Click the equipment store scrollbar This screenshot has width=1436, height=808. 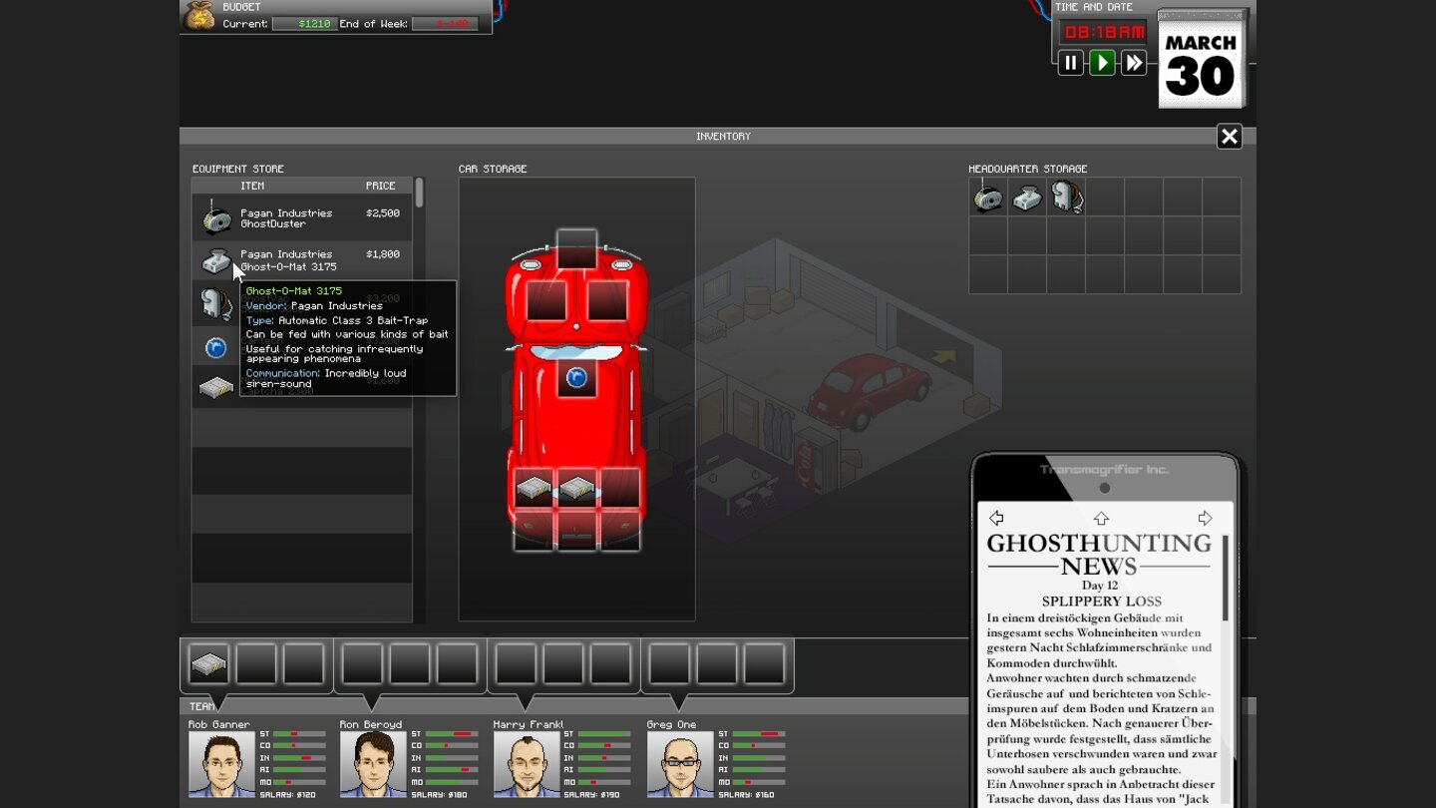click(420, 193)
